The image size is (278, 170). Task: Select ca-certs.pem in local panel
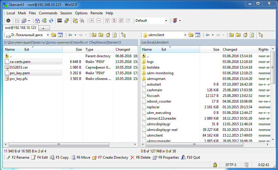point(33,62)
